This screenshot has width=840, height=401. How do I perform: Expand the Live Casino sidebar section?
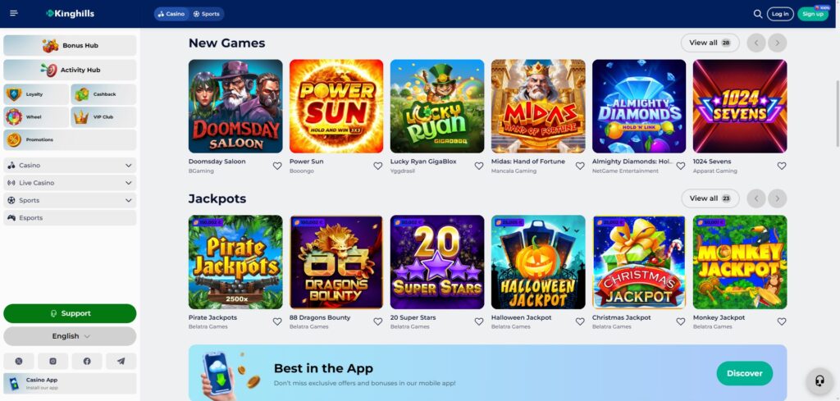click(x=70, y=183)
